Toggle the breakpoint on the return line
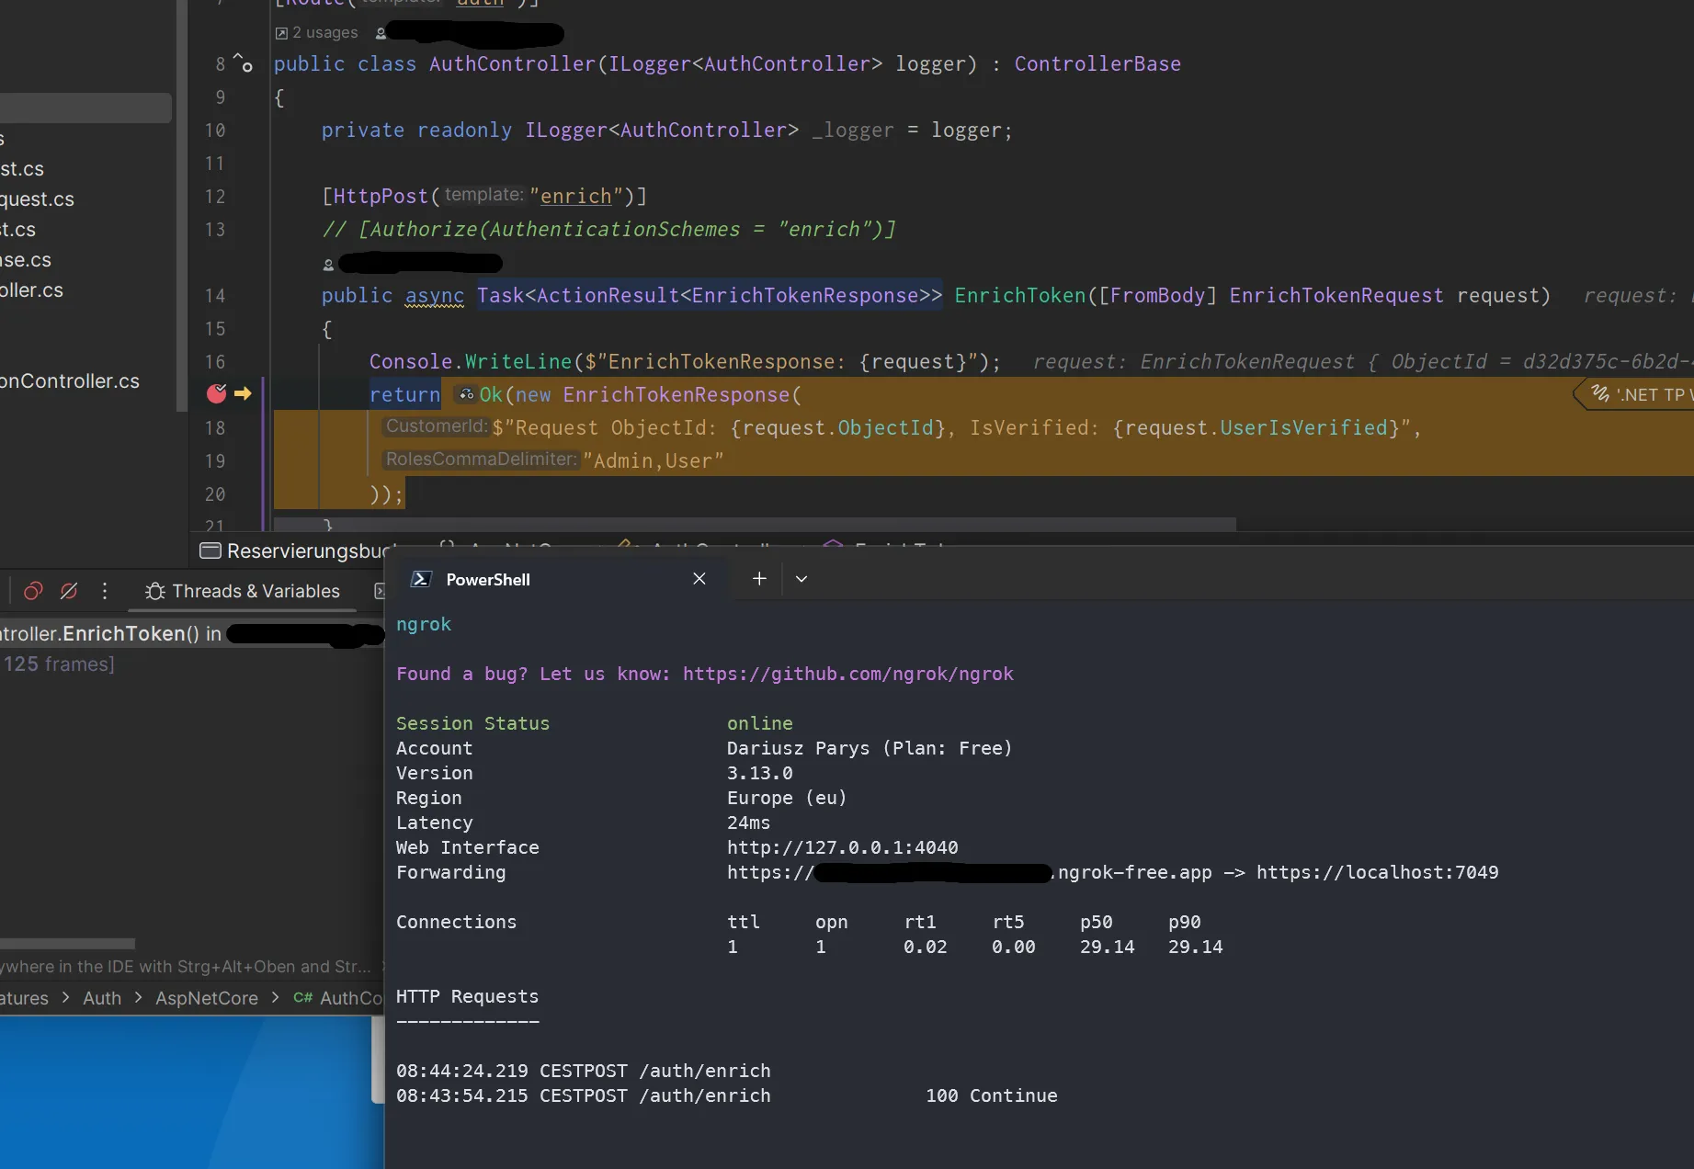1694x1169 pixels. coord(216,394)
